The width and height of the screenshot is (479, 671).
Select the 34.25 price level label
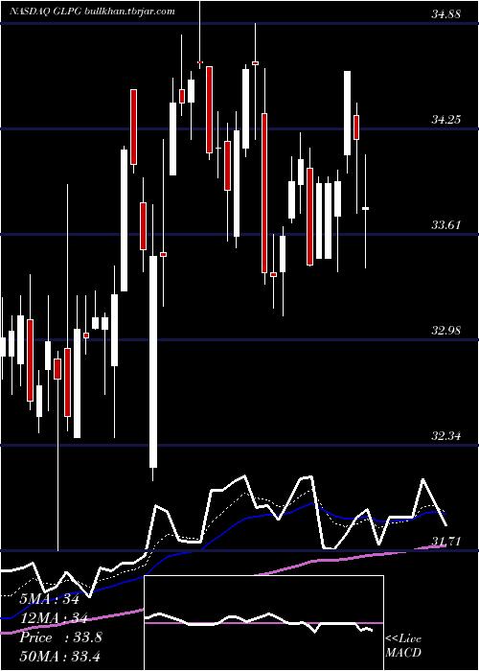click(x=445, y=120)
